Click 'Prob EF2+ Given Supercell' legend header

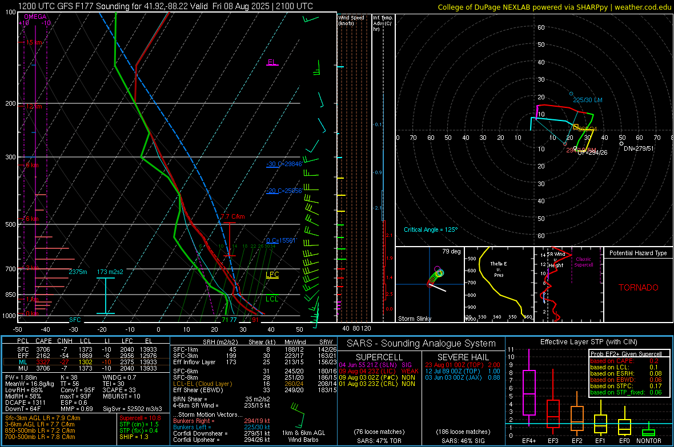click(x=626, y=354)
